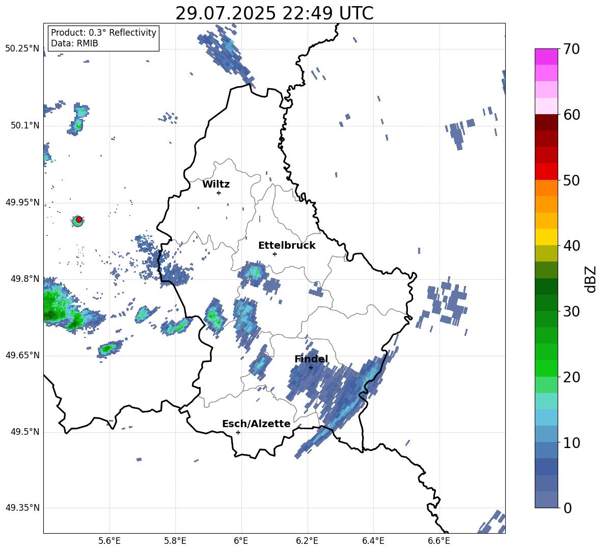The image size is (603, 551).
Task: Click the 6.2°E longitude label
Action: (307, 541)
